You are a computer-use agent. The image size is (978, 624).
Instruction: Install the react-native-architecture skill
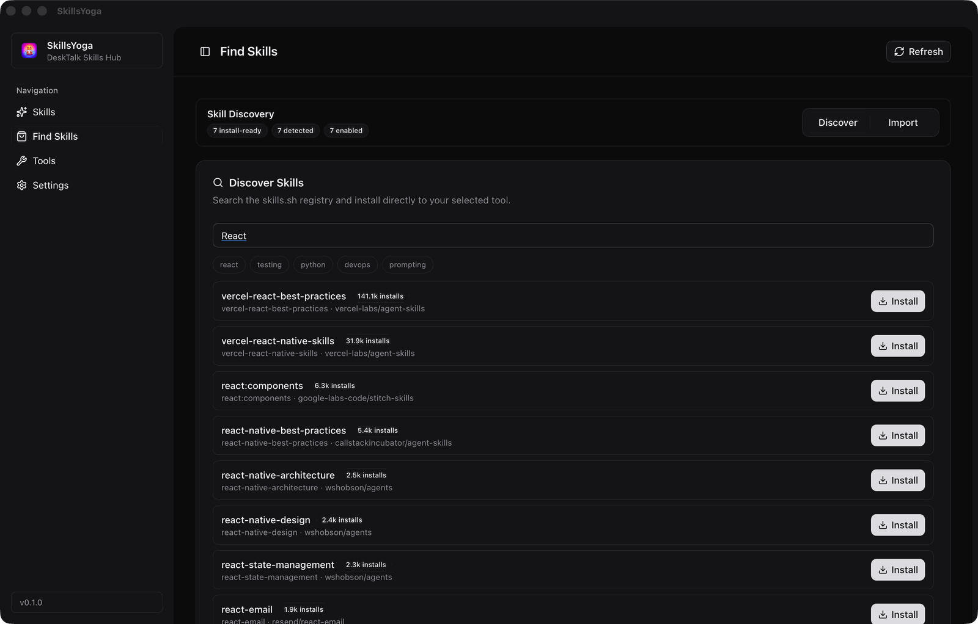[x=897, y=481]
